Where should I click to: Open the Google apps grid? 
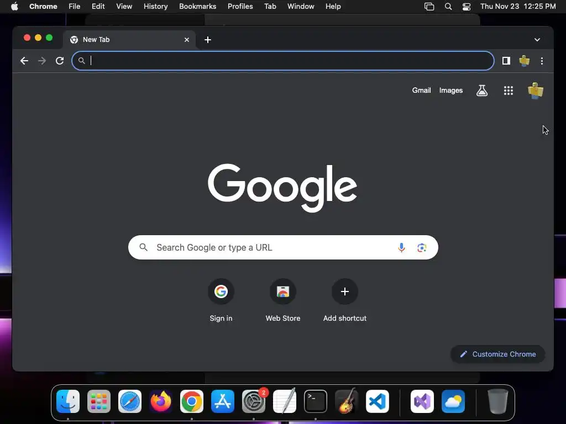[x=509, y=91]
